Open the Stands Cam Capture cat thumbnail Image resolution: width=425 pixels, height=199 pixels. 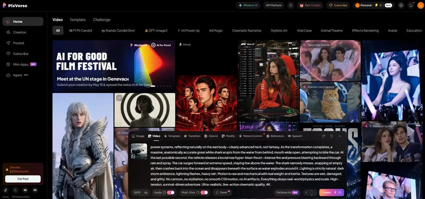point(330,102)
